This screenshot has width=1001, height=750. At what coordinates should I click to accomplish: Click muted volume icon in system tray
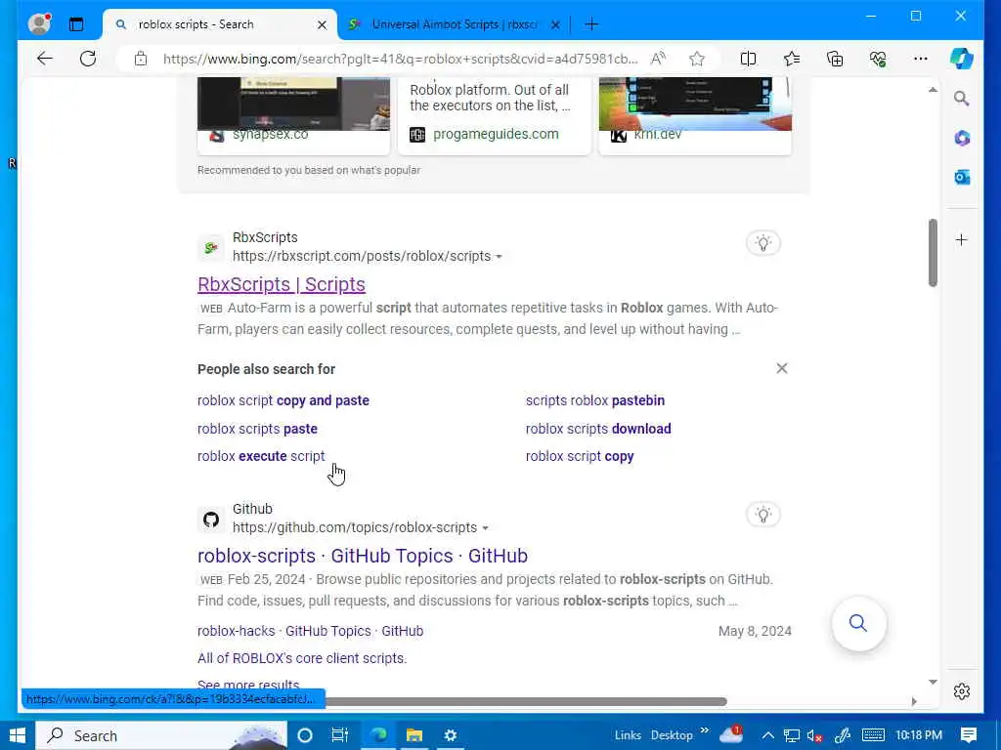pyautogui.click(x=814, y=735)
